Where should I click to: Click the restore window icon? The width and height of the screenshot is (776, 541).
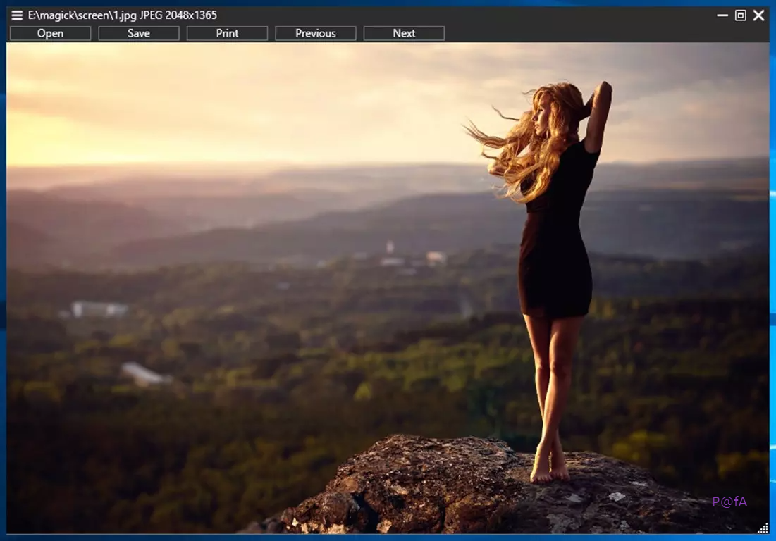[x=740, y=15]
